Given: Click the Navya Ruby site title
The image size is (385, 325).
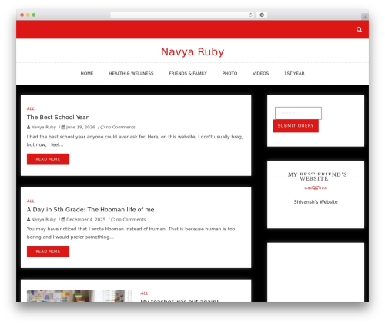Looking at the screenshot, I should (x=192, y=51).
